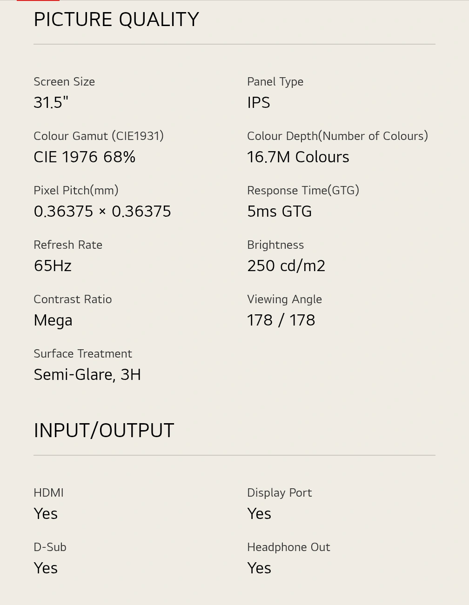This screenshot has width=469, height=605.
Task: Click the 250 cd/m2 brightness value
Action: 286,266
